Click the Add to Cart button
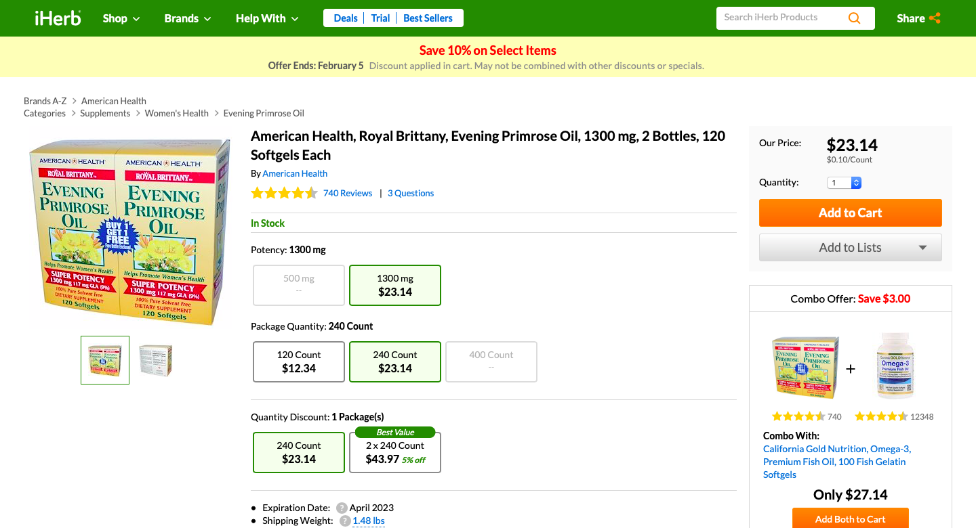The height and width of the screenshot is (528, 976). [x=851, y=213]
